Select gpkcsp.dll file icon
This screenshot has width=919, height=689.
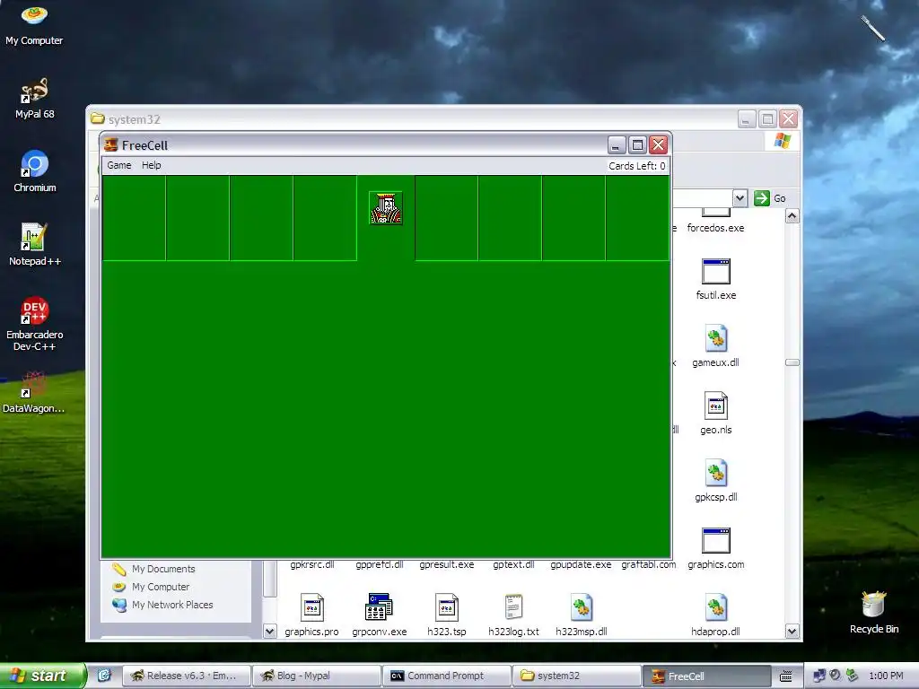click(x=715, y=474)
